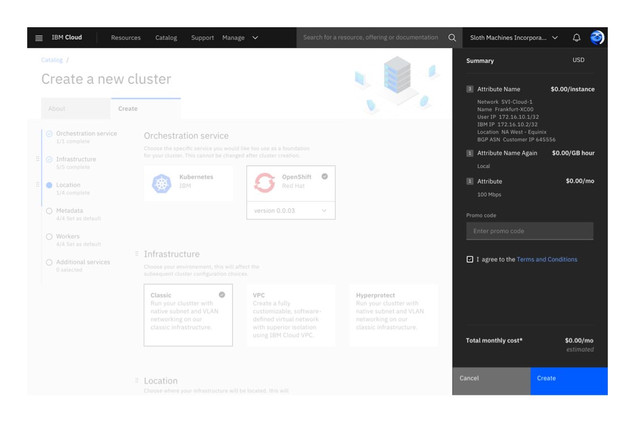Click the Enter promo code field
Viewport: 635px width, 422px height.
click(x=529, y=231)
